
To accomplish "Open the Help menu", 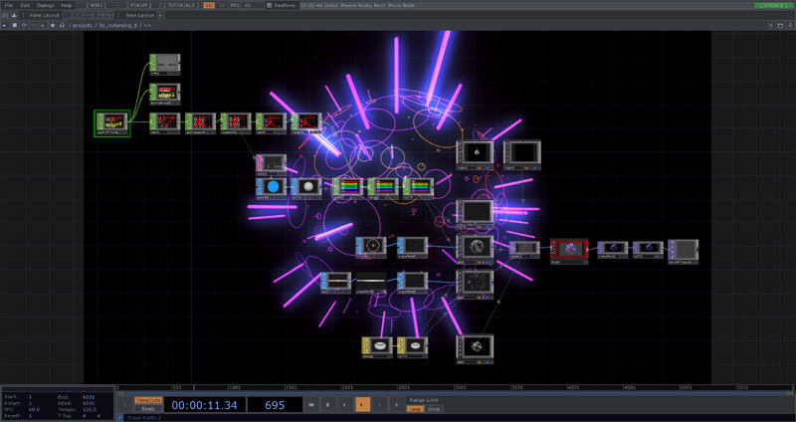I will click(x=67, y=5).
